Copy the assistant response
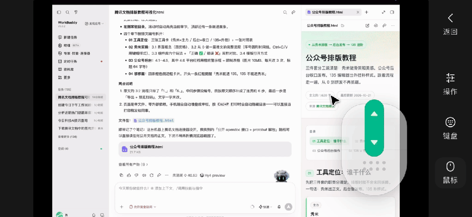Viewport: 472px width, 217px height. [121, 175]
